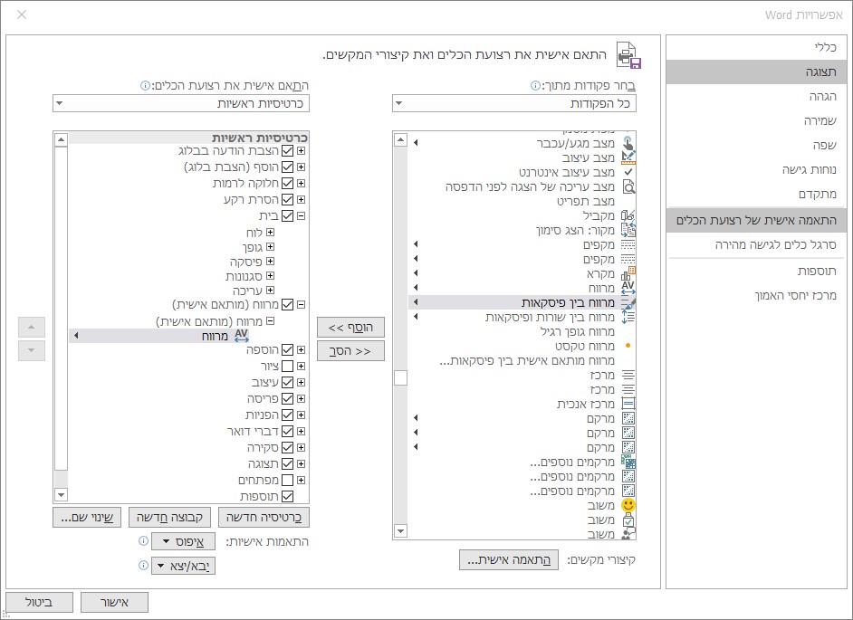
Task: Click print preview edit mode icon
Action: [628, 186]
